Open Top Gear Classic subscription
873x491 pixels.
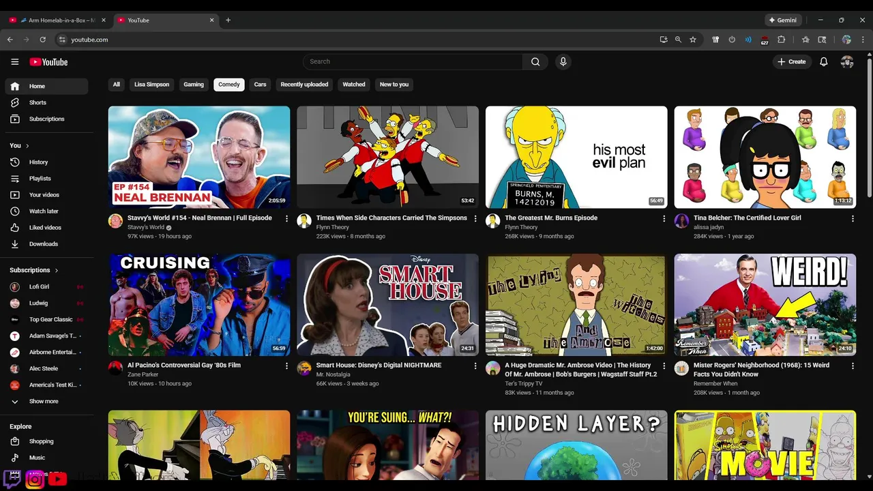tap(46, 319)
